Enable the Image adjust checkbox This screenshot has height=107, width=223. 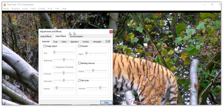click(x=45, y=46)
